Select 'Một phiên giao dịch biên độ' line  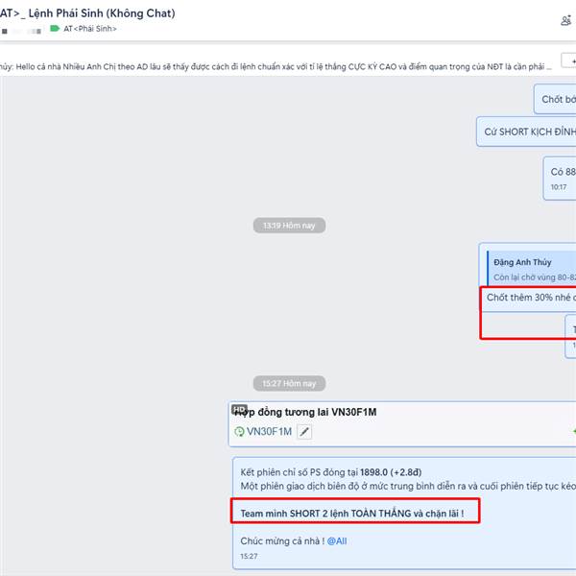tap(408, 487)
